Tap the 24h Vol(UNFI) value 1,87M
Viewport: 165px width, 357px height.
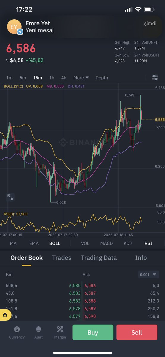(x=139, y=48)
